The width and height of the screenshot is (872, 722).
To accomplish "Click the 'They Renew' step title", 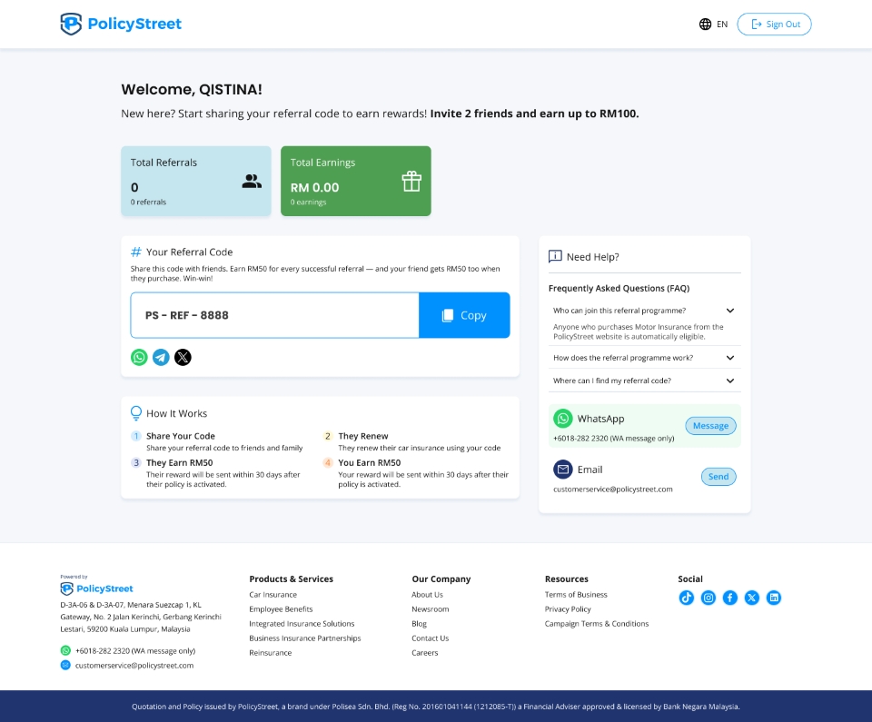I will point(363,436).
